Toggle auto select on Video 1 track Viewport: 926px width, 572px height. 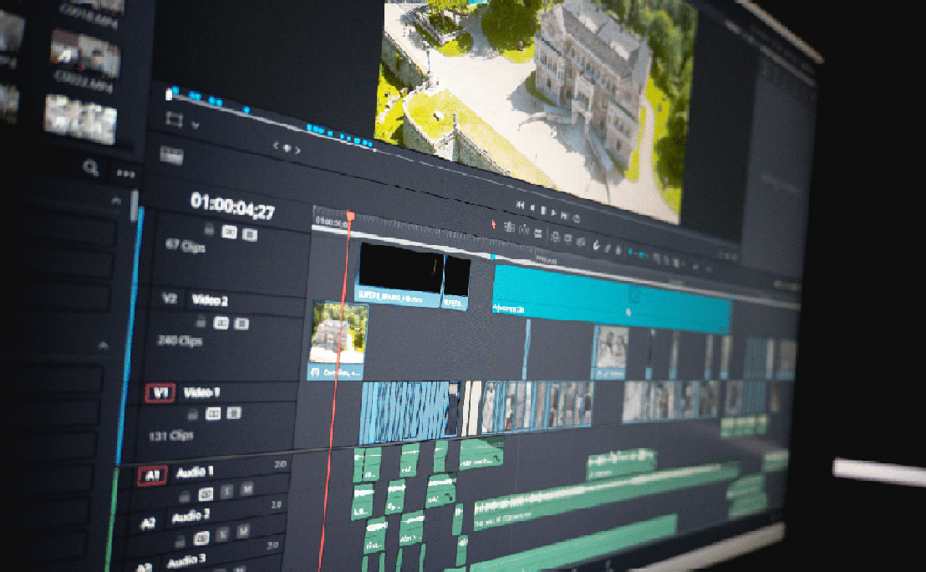[x=213, y=414]
